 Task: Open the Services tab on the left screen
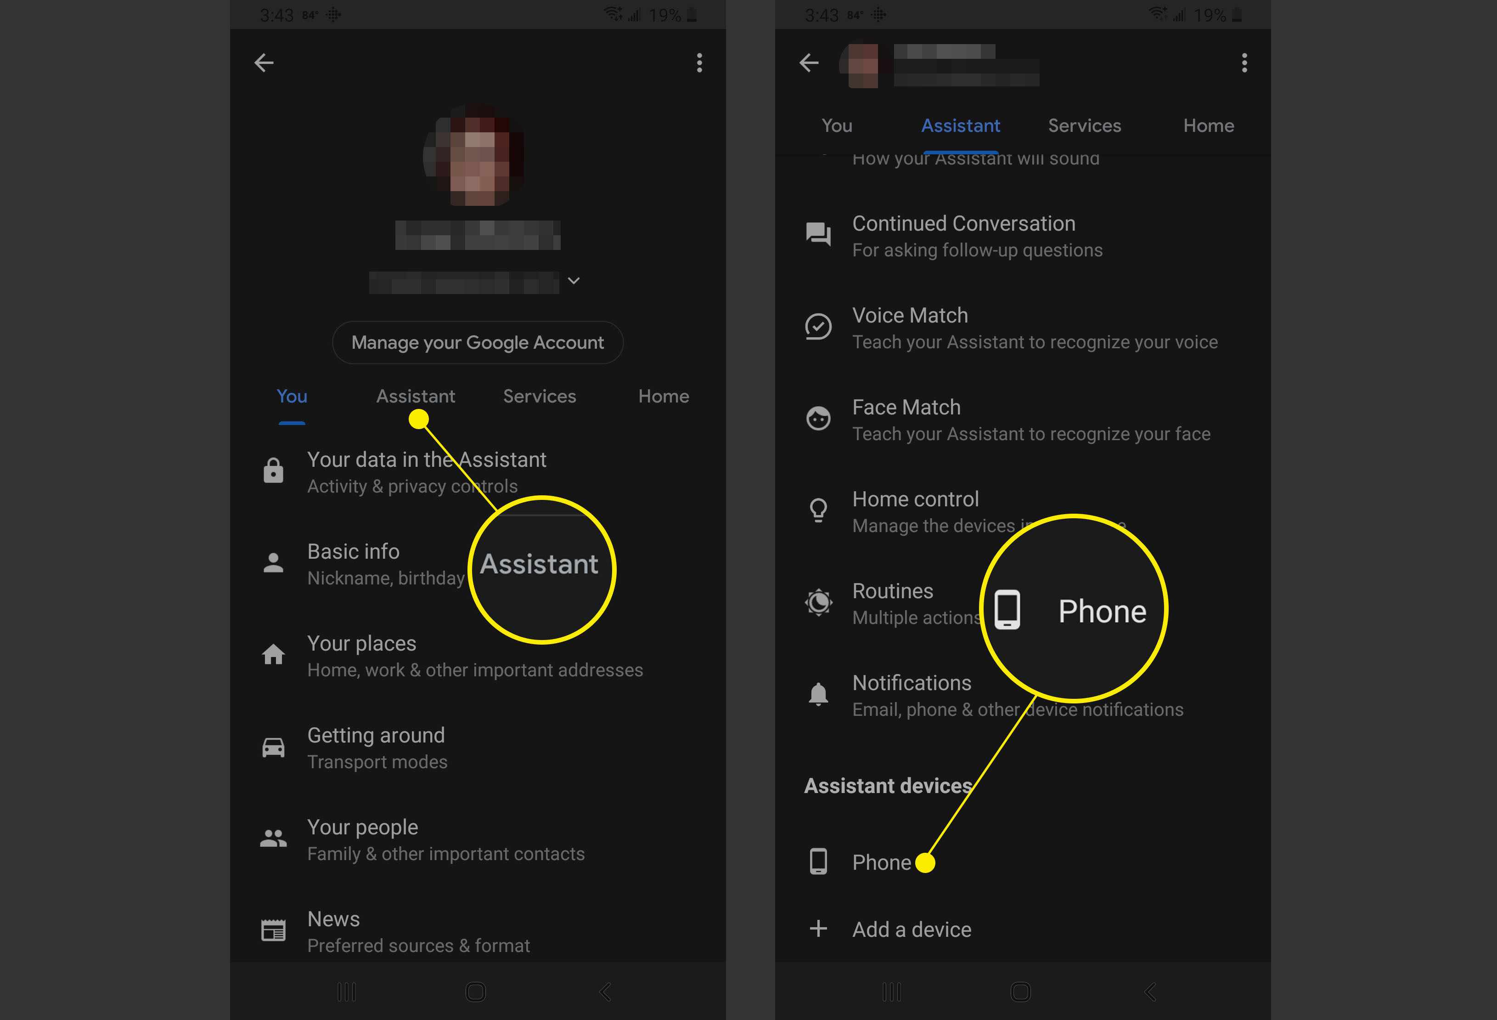point(539,396)
